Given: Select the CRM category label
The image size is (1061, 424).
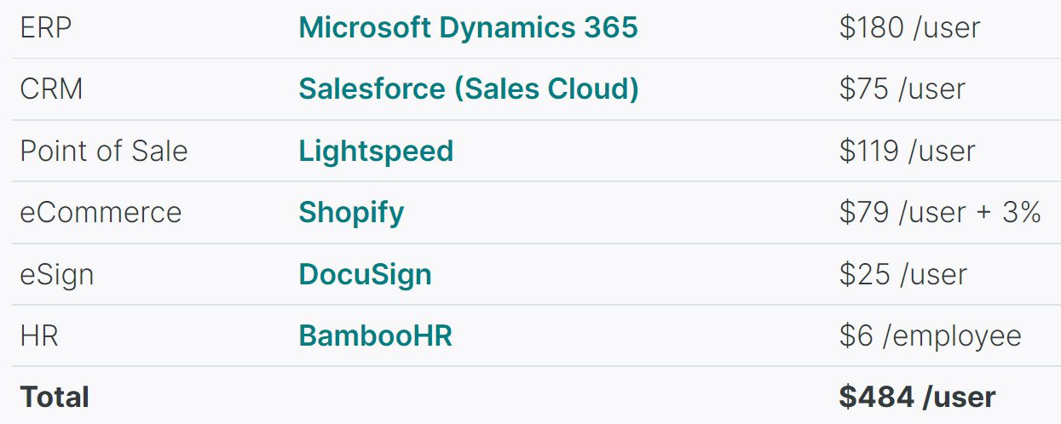Looking at the screenshot, I should 51,89.
